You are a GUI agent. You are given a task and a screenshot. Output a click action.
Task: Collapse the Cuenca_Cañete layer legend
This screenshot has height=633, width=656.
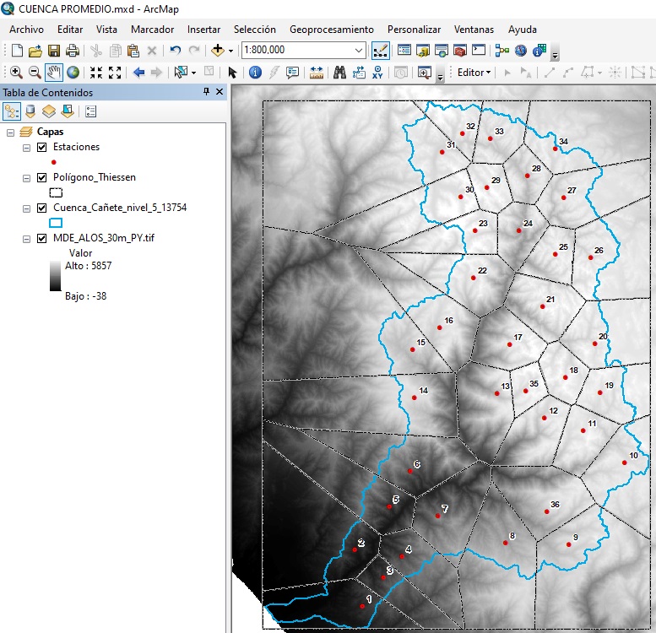(26, 208)
